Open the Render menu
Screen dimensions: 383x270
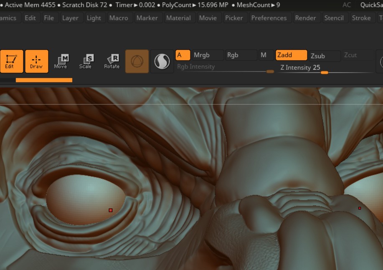(305, 18)
